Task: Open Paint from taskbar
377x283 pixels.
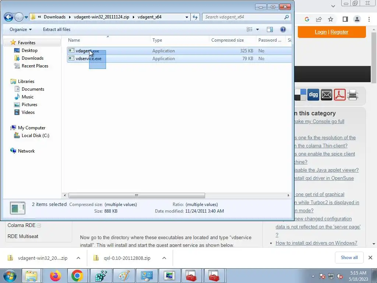Action: click(124, 276)
